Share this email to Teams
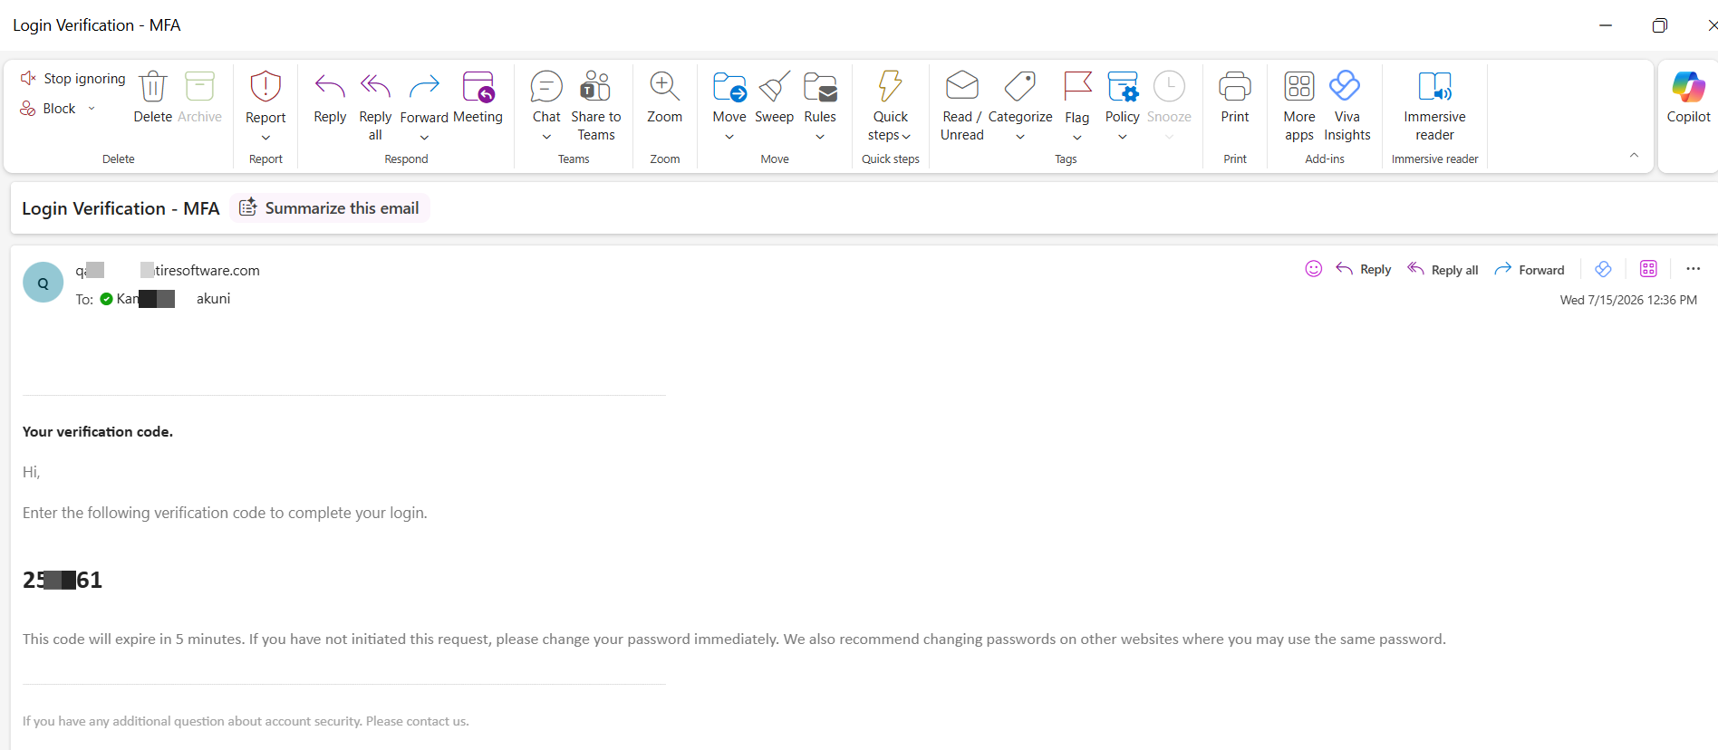 (x=596, y=105)
